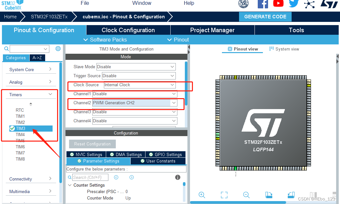Image resolution: width=340 pixels, height=204 pixels.
Task: Rotate the chip clockwise
Action: pos(269,195)
